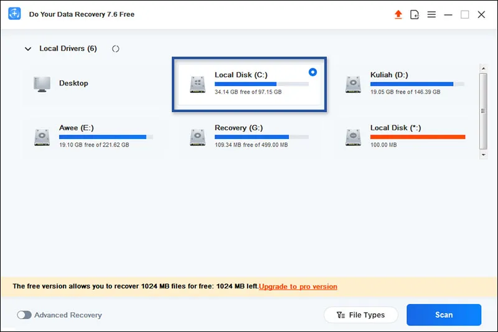
Task: Pick the Recovery (G:) drive icon
Action: [198, 137]
